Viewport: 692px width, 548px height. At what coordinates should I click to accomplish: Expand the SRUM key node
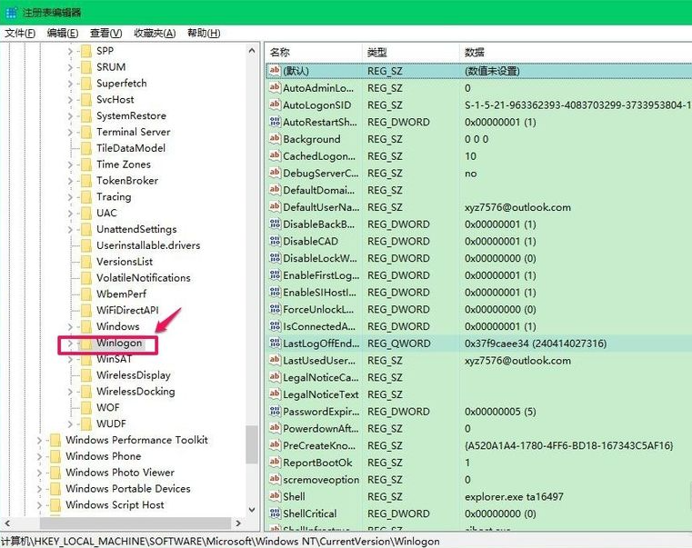[x=70, y=67]
